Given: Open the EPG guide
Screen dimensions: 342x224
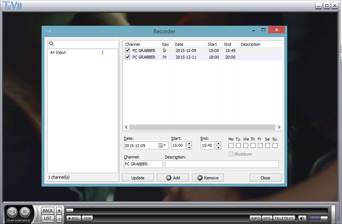Looking at the screenshot, I should point(267,218).
